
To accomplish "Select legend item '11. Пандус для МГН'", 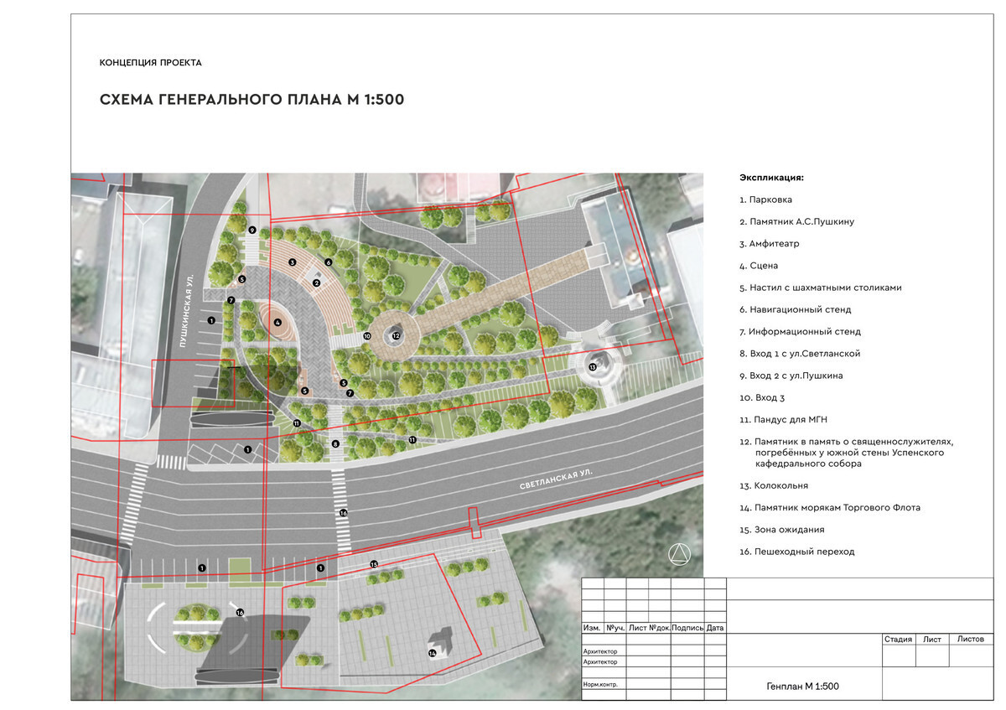I will click(783, 419).
